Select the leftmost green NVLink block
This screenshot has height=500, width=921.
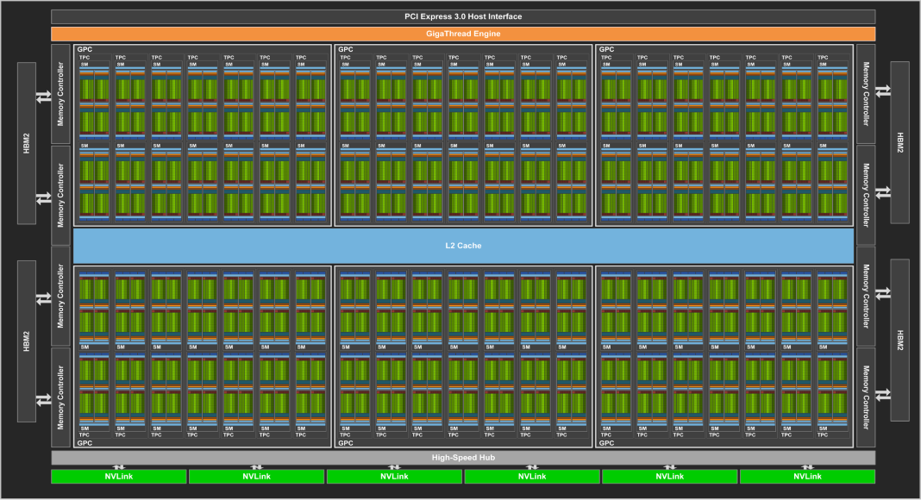click(119, 477)
